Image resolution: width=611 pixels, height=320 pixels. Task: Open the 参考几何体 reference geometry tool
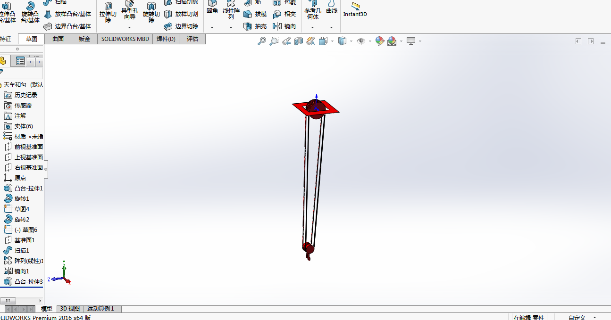312,10
